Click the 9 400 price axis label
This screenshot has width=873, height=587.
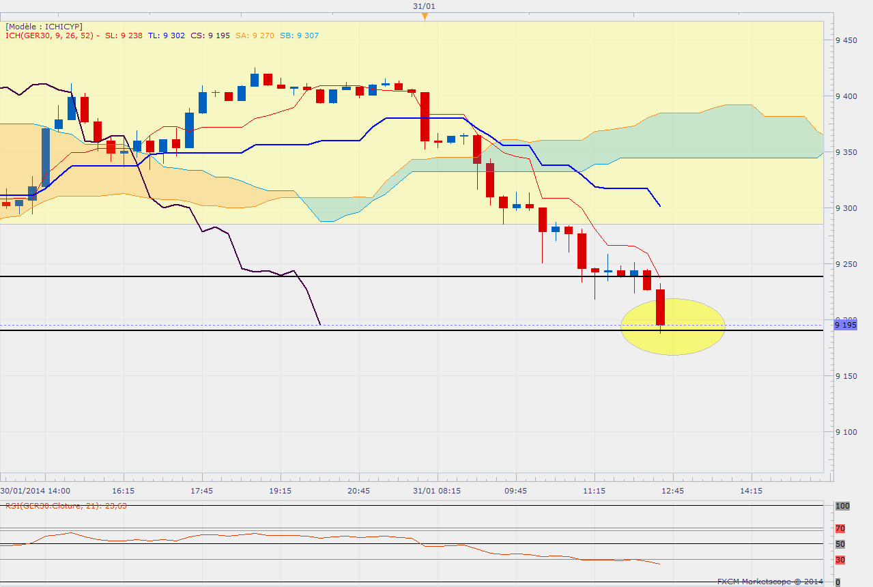pyautogui.click(x=846, y=96)
